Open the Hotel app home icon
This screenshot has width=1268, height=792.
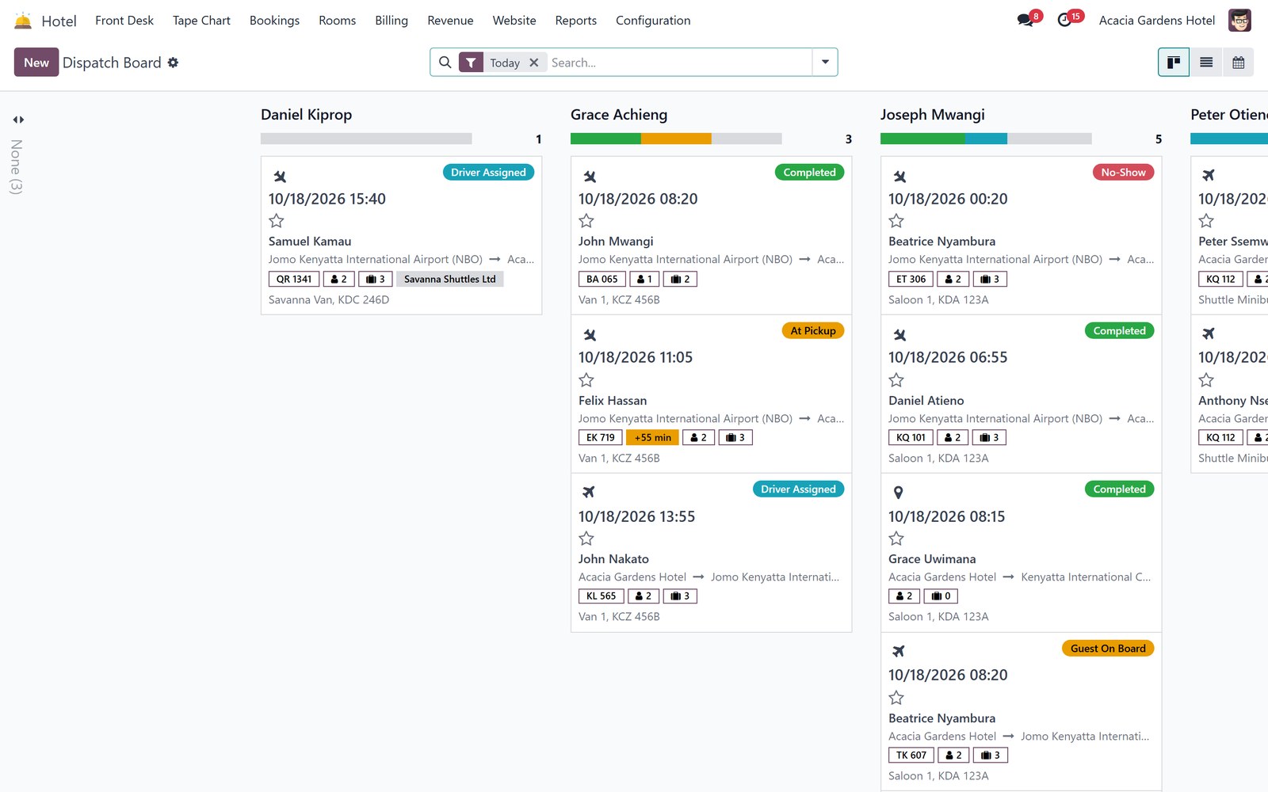(x=23, y=21)
